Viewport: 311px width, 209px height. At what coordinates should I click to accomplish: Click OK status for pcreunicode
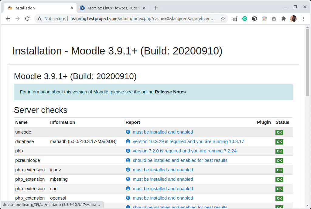tap(279, 161)
